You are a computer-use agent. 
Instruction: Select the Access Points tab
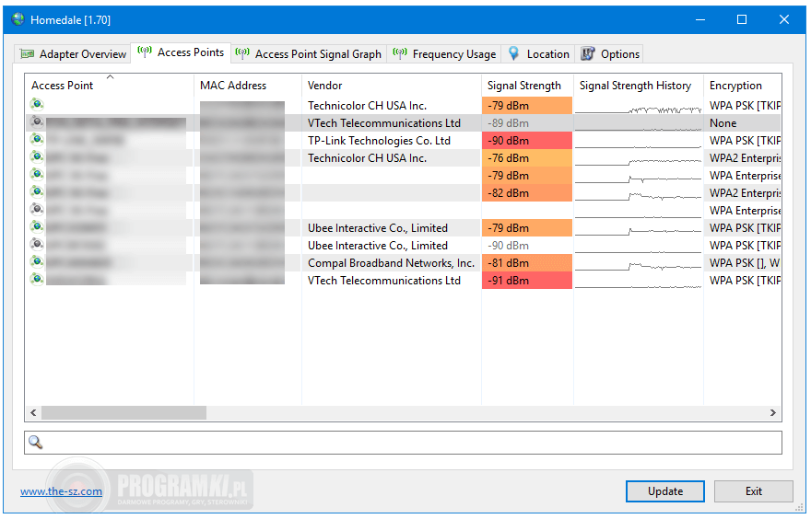(181, 52)
